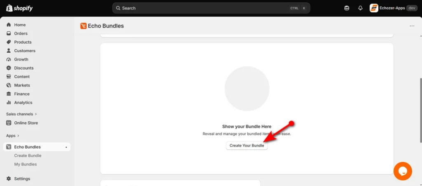Click the Analytics bar chart icon
Screen dimensions: 422x186
9,102
